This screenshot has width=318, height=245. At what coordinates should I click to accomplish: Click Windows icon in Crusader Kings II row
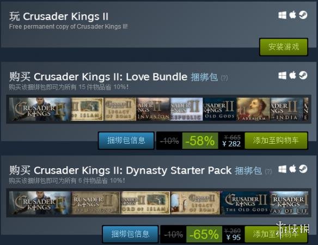pyautogui.click(x=282, y=15)
